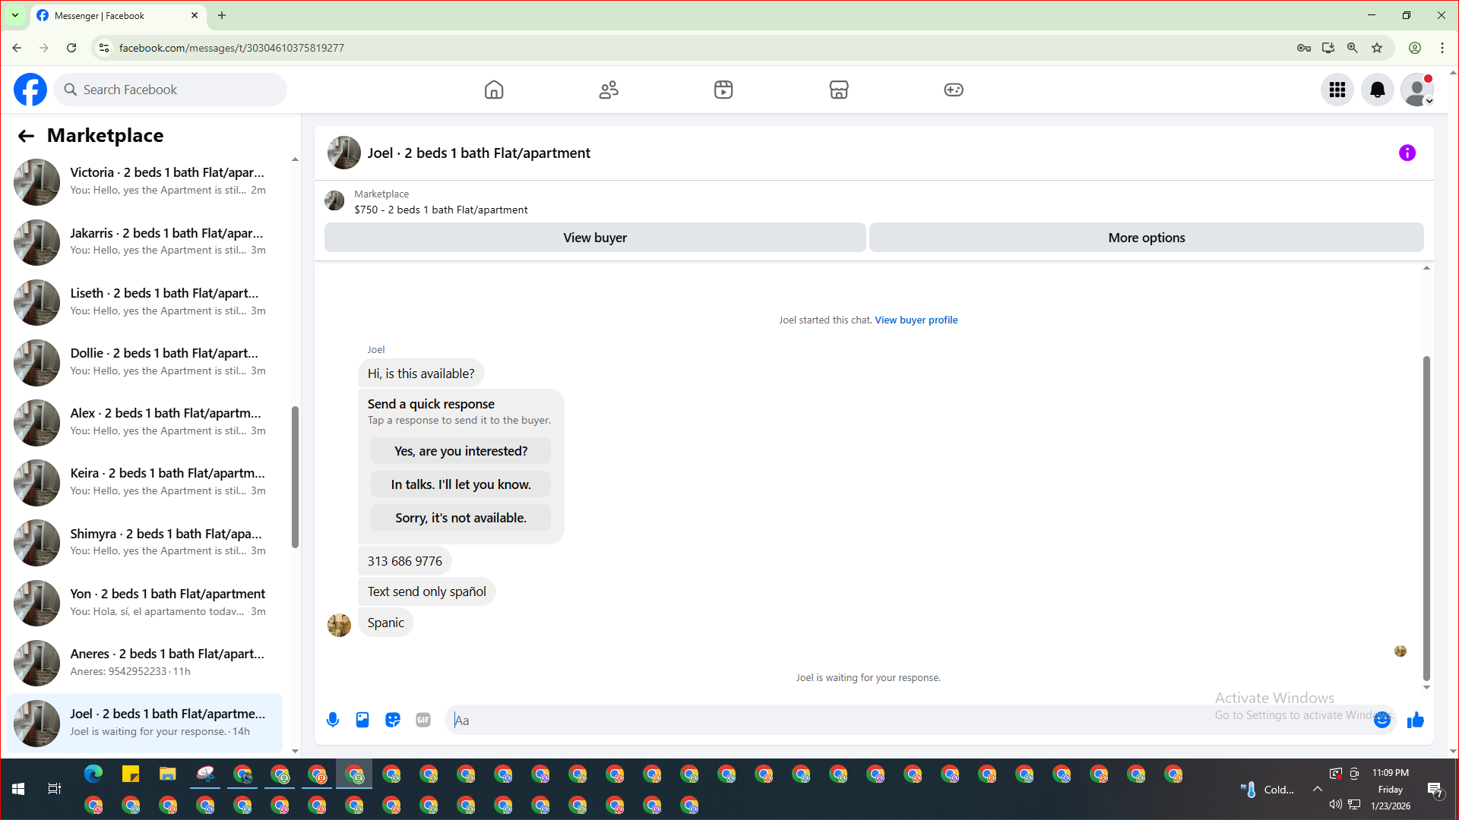Viewport: 1459px width, 820px height.
Task: Open account profile dropdown menu
Action: 1416,90
